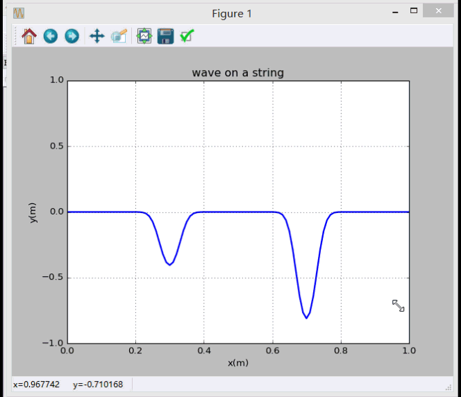Click the x-axis tick label 0.4
The image size is (461, 397).
coord(203,350)
